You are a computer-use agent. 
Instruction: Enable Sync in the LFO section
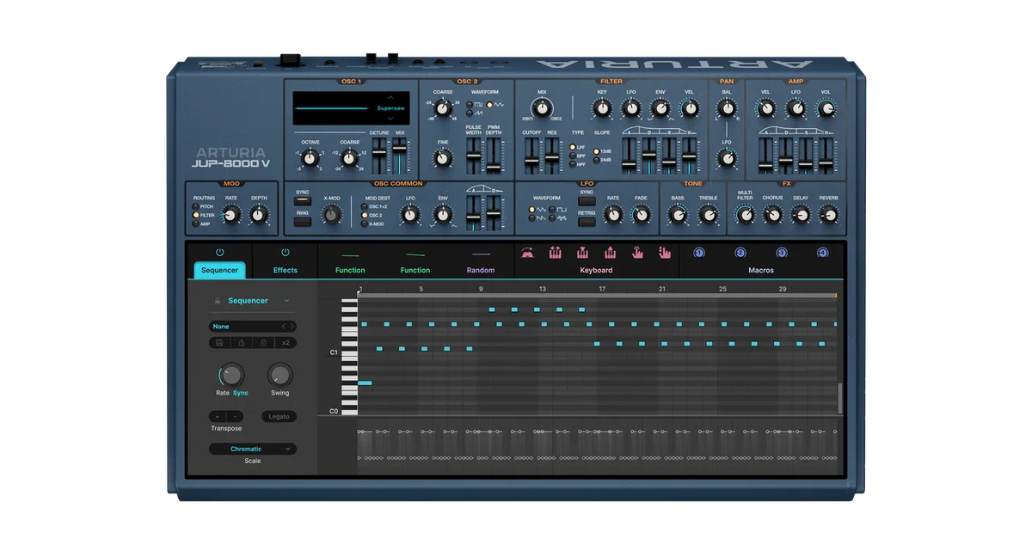coord(586,200)
